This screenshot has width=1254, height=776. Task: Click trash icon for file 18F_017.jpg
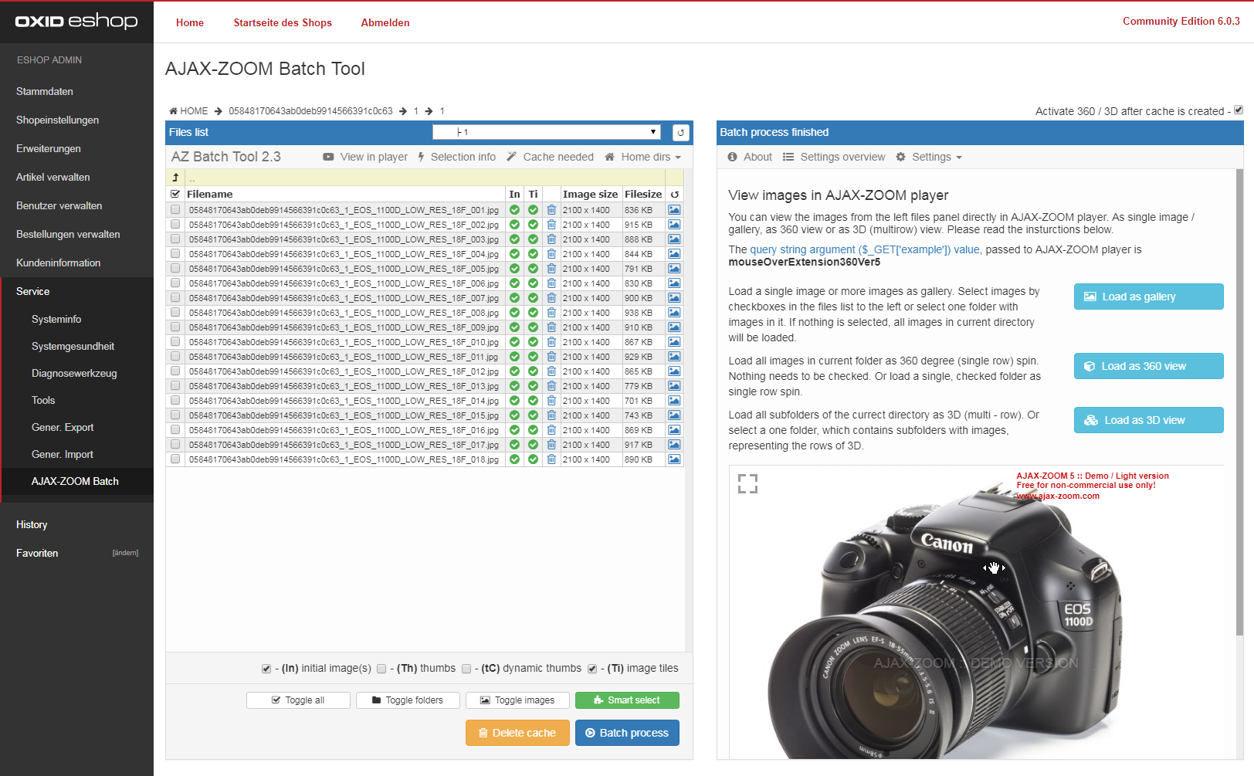click(551, 445)
